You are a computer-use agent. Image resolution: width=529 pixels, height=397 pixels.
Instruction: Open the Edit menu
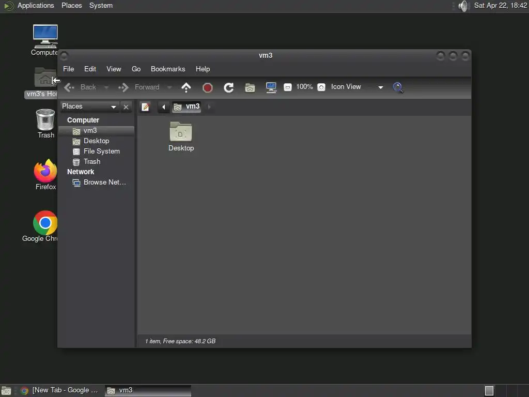coord(90,69)
